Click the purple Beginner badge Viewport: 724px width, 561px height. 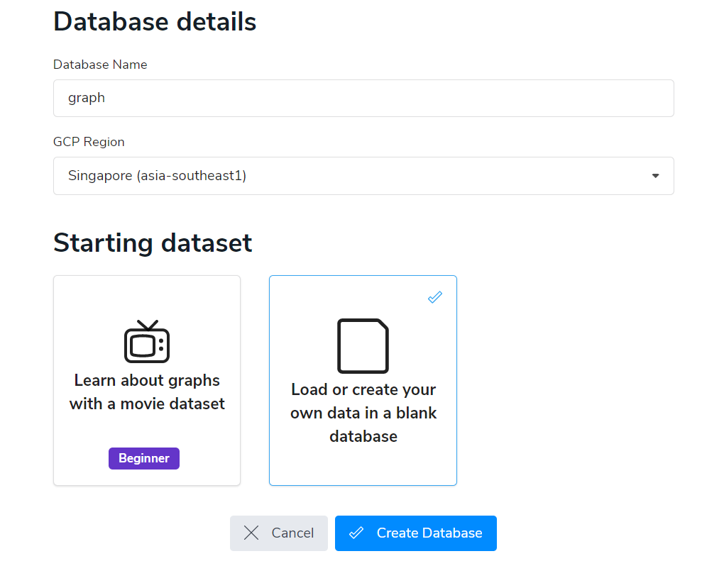(144, 458)
